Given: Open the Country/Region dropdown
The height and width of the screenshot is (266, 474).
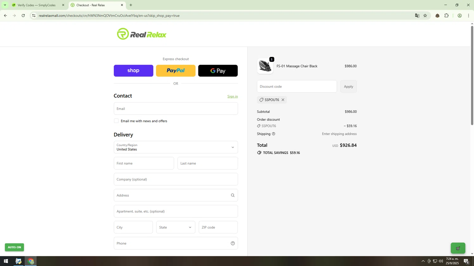Looking at the screenshot, I should coord(176,147).
